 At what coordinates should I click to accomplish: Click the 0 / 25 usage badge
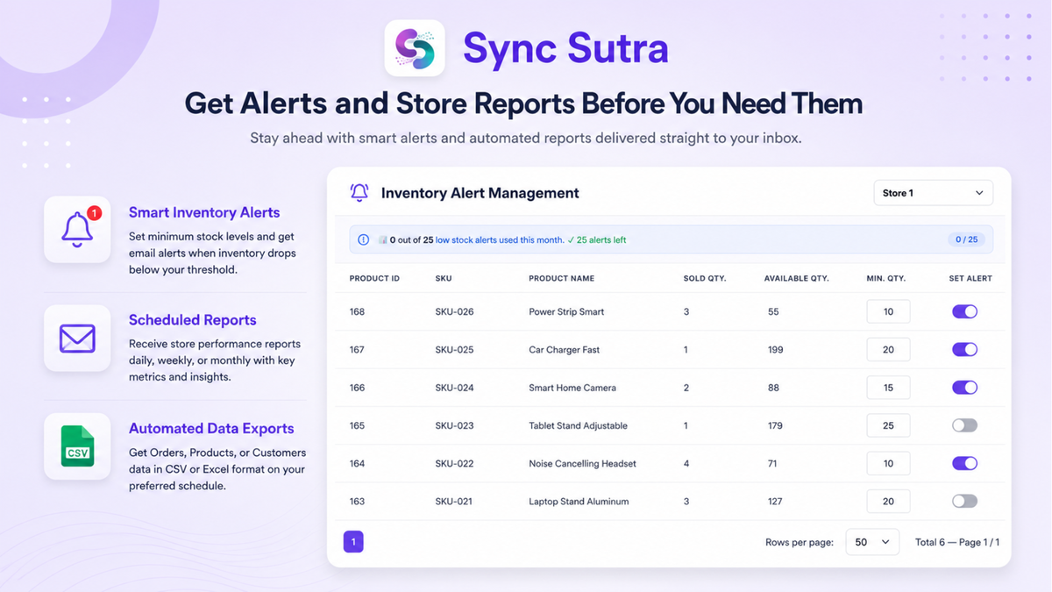point(966,239)
